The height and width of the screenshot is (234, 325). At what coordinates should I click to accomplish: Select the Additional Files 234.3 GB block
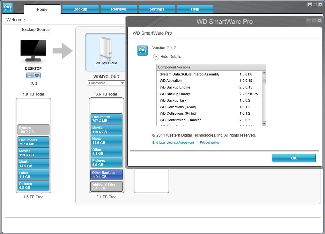click(106, 186)
